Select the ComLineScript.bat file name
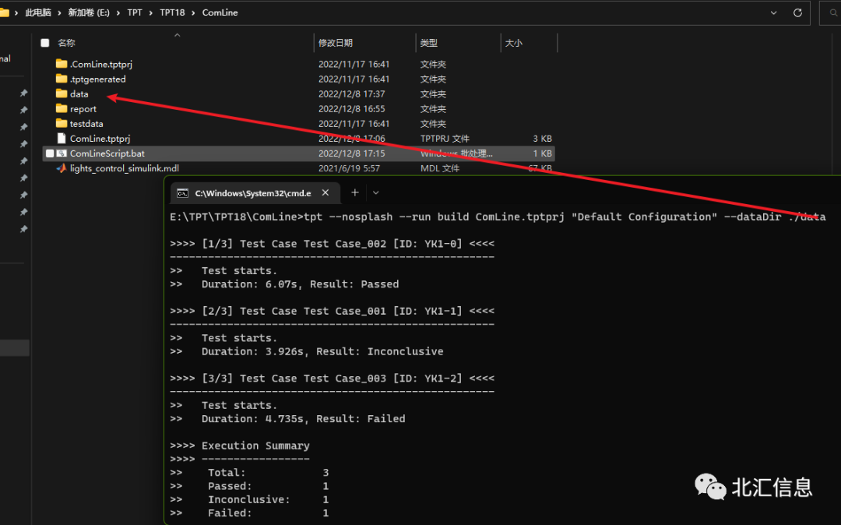This screenshot has height=525, width=841. tap(107, 153)
